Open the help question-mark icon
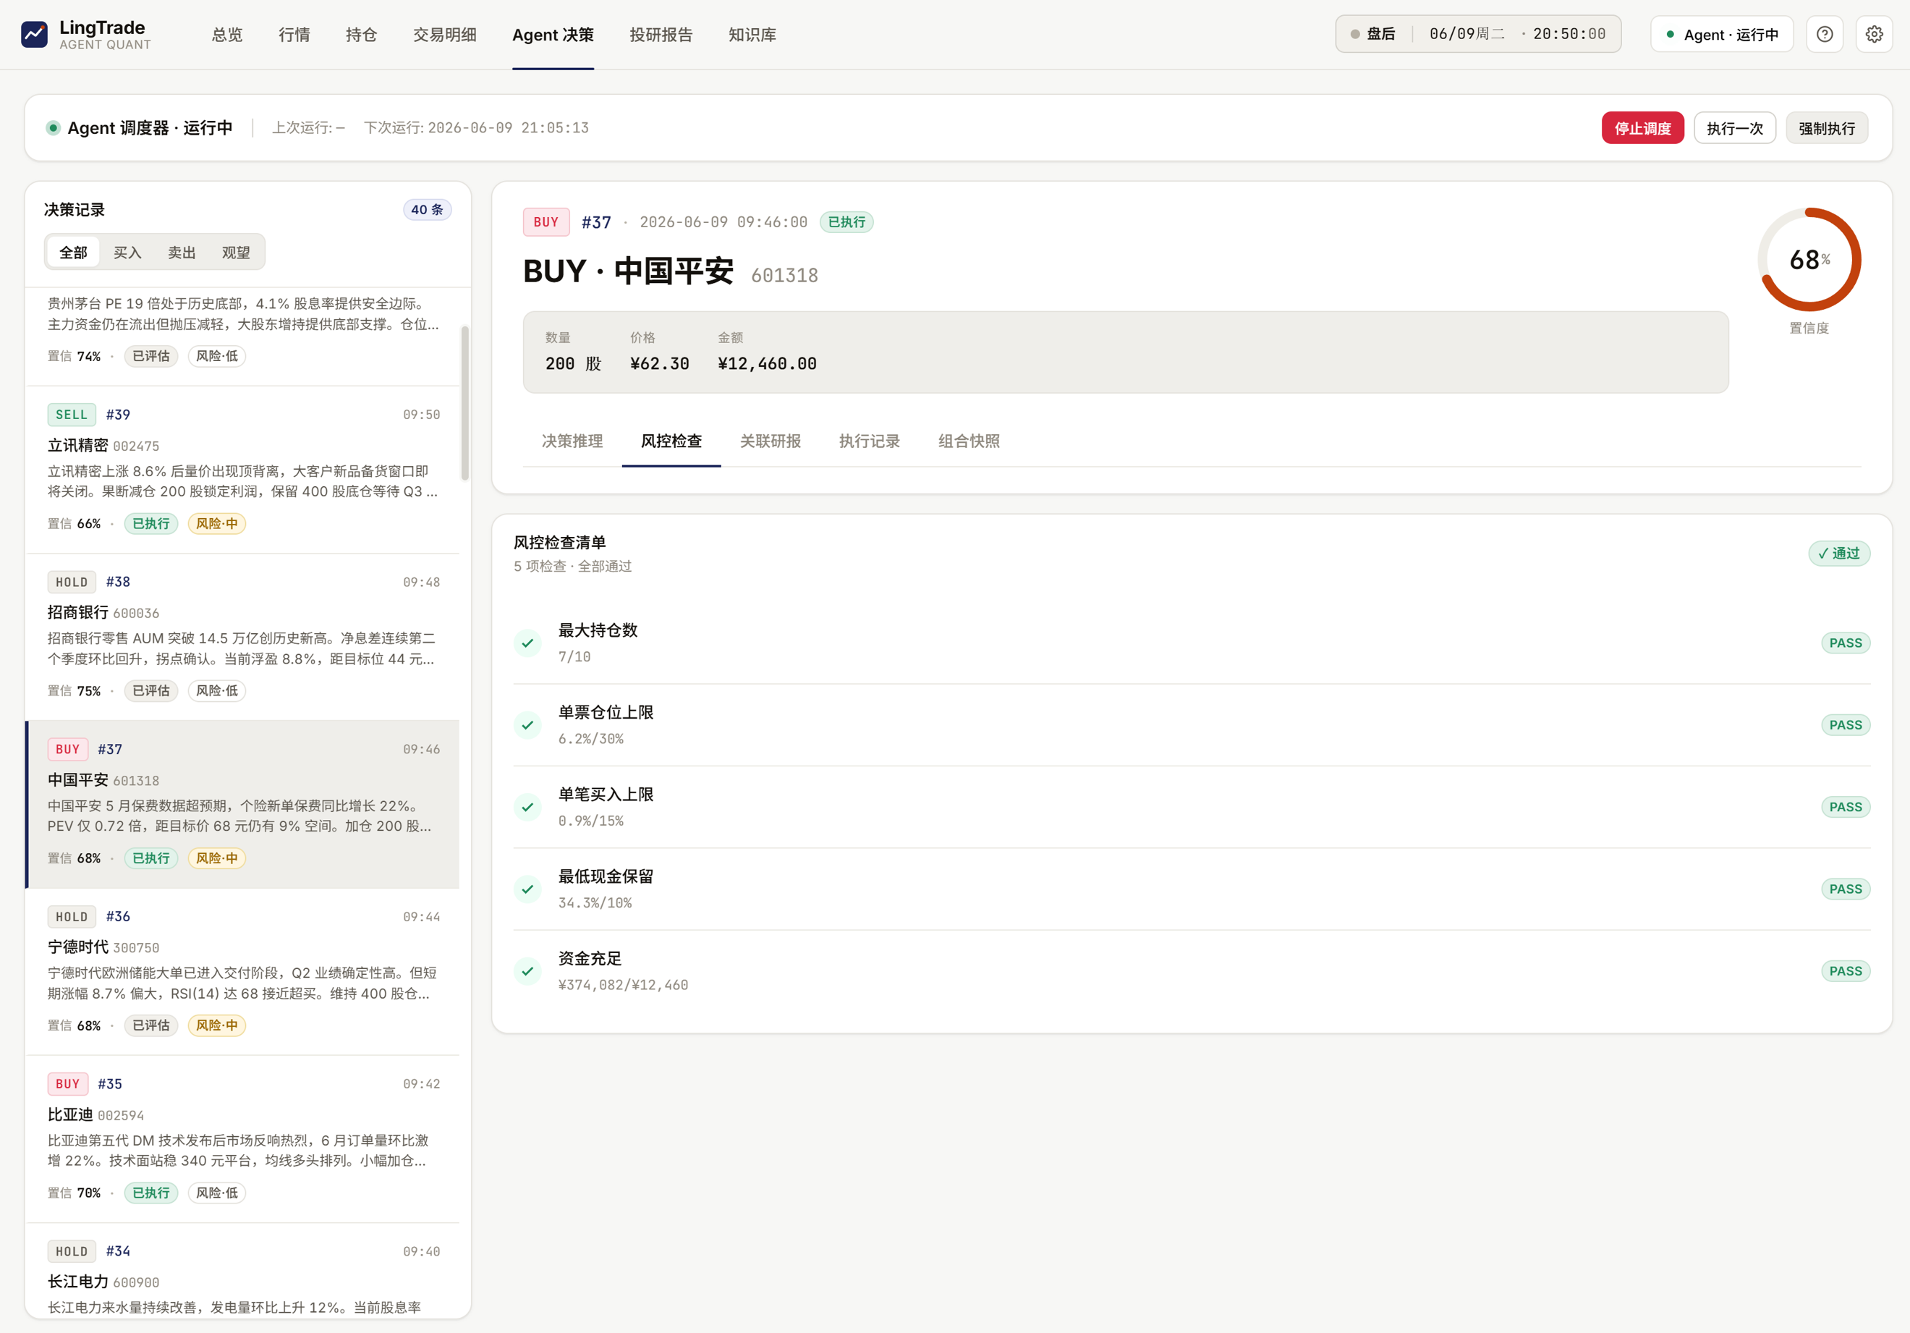 1825,34
